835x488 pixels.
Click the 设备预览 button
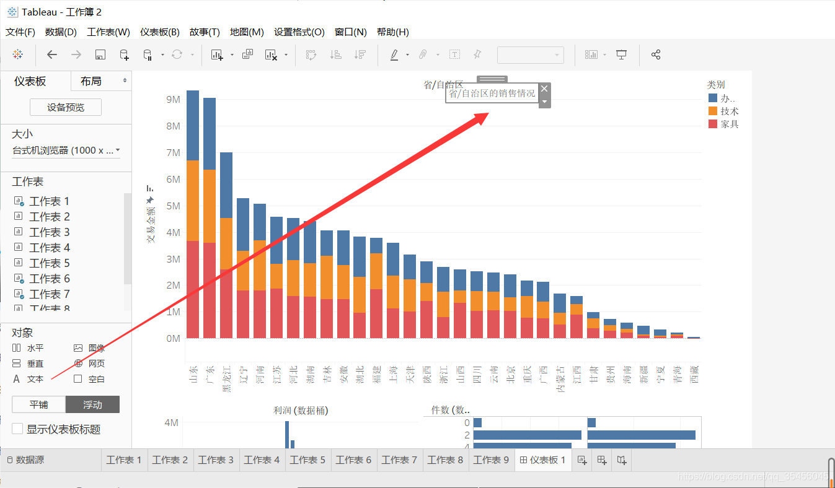tap(66, 107)
